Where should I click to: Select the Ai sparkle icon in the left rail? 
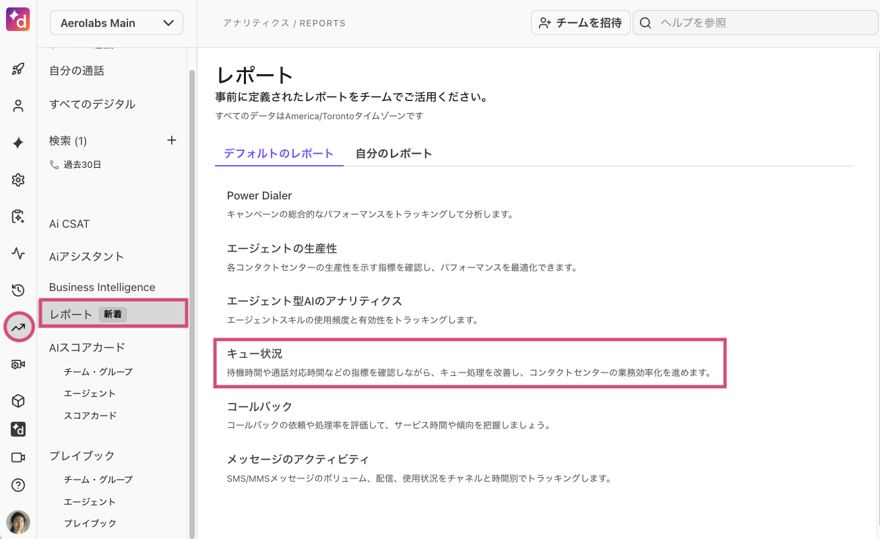click(18, 142)
